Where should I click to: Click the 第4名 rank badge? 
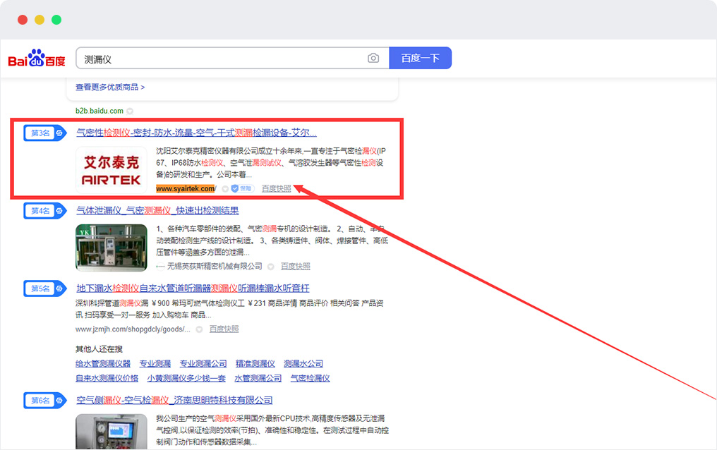tap(45, 211)
